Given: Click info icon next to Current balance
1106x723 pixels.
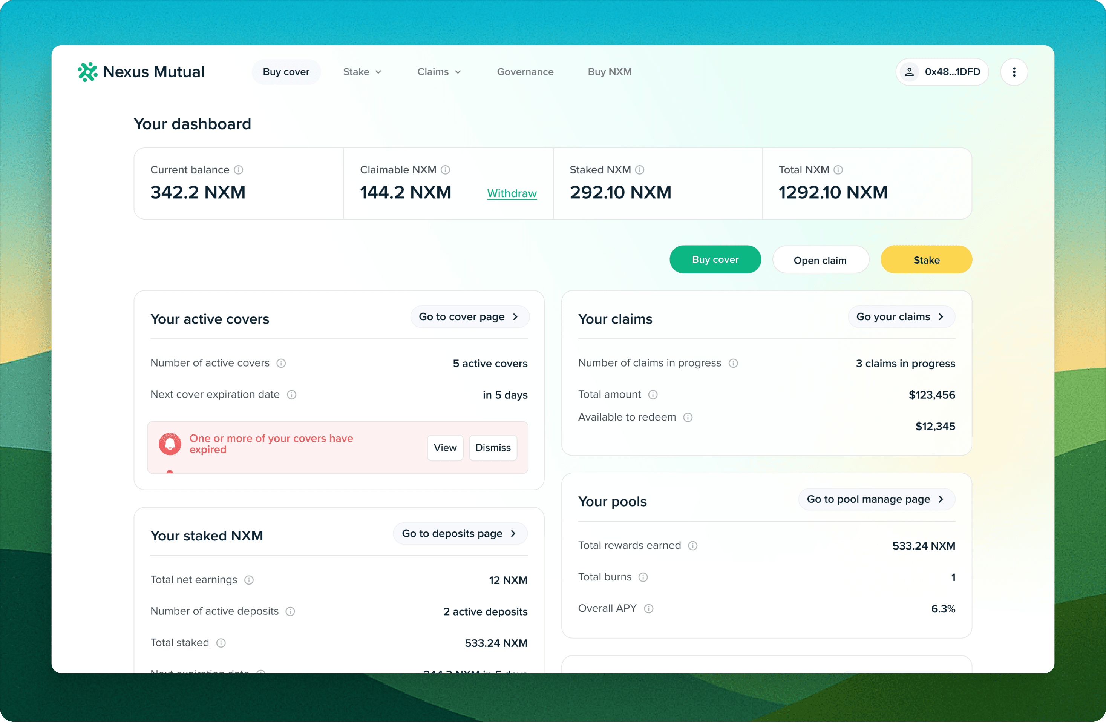Looking at the screenshot, I should [238, 170].
